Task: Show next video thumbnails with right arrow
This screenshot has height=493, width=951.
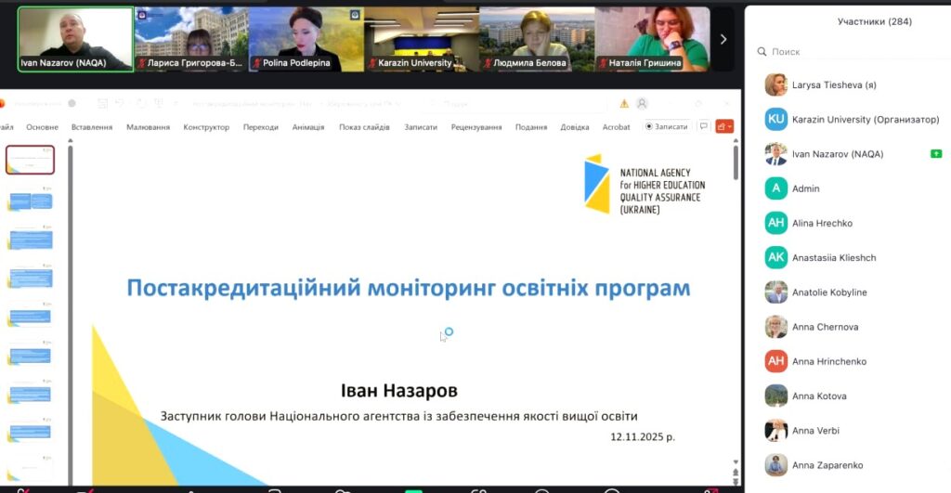Action: pyautogui.click(x=723, y=39)
